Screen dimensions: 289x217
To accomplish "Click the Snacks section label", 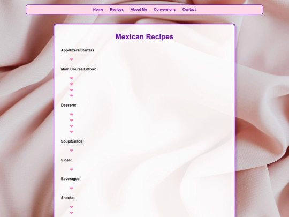I will (x=68, y=198).
